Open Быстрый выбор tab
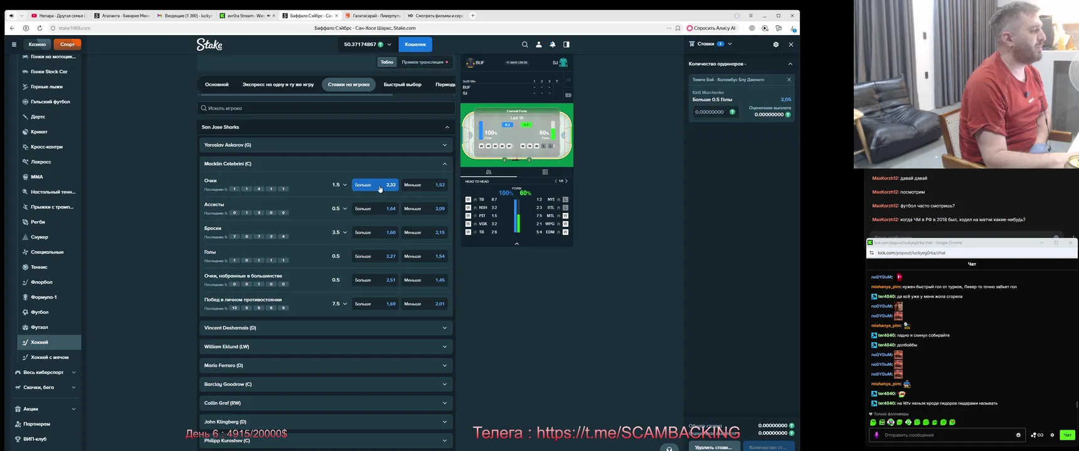Screen dimensions: 1079x451 coord(403,85)
